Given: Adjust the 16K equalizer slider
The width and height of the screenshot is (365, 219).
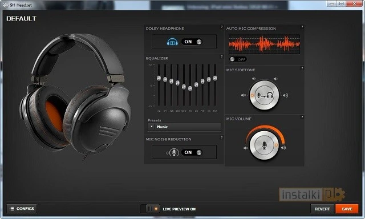Looking at the screenshot, I should pyautogui.click(x=215, y=78).
